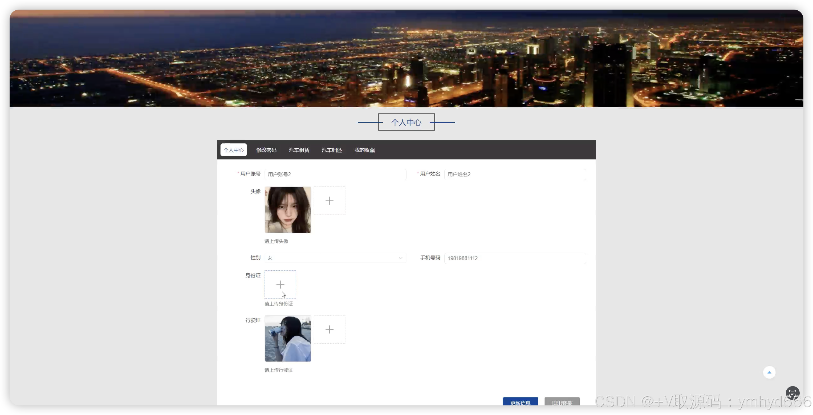Click the 退出登录 button
This screenshot has width=813, height=415.
(x=562, y=402)
